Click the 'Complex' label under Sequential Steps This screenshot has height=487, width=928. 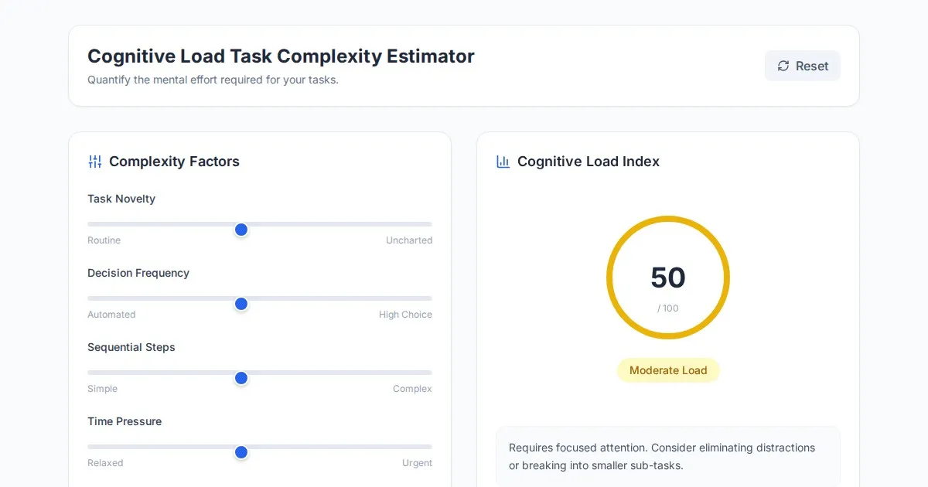pyautogui.click(x=412, y=389)
